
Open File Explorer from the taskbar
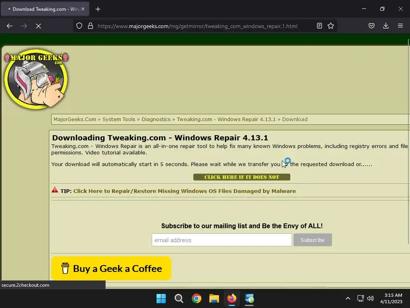[214, 298]
